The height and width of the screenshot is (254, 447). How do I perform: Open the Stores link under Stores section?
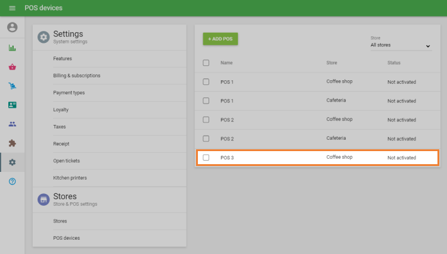coord(60,221)
